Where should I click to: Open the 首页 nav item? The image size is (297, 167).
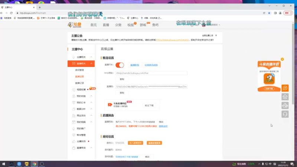tap(94, 25)
